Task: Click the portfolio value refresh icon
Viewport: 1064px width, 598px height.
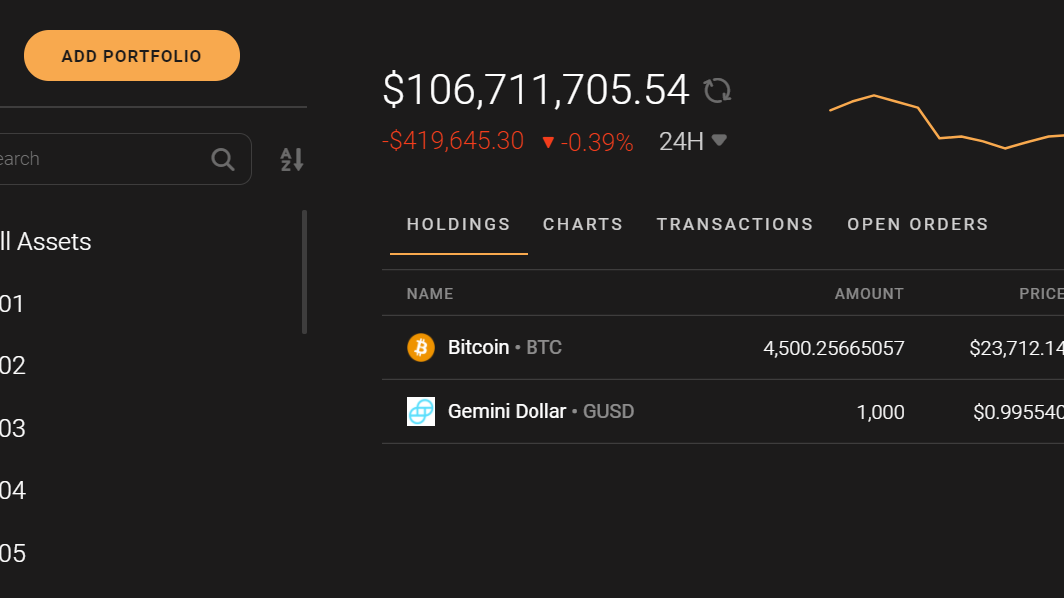Action: 717,91
